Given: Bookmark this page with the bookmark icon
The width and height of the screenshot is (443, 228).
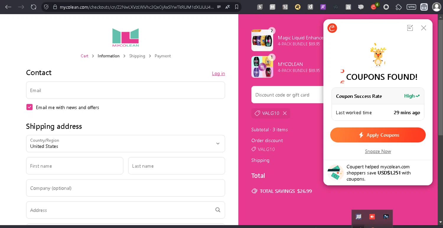Looking at the screenshot, I should click(x=237, y=7).
